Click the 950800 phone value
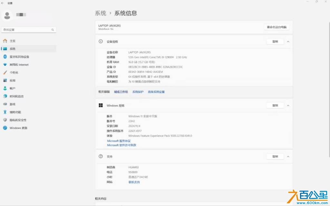330x206 pixels. pyautogui.click(x=133, y=172)
